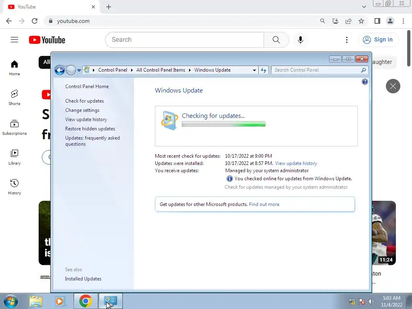Open the blue help question mark
This screenshot has width=412, height=309.
click(365, 82)
